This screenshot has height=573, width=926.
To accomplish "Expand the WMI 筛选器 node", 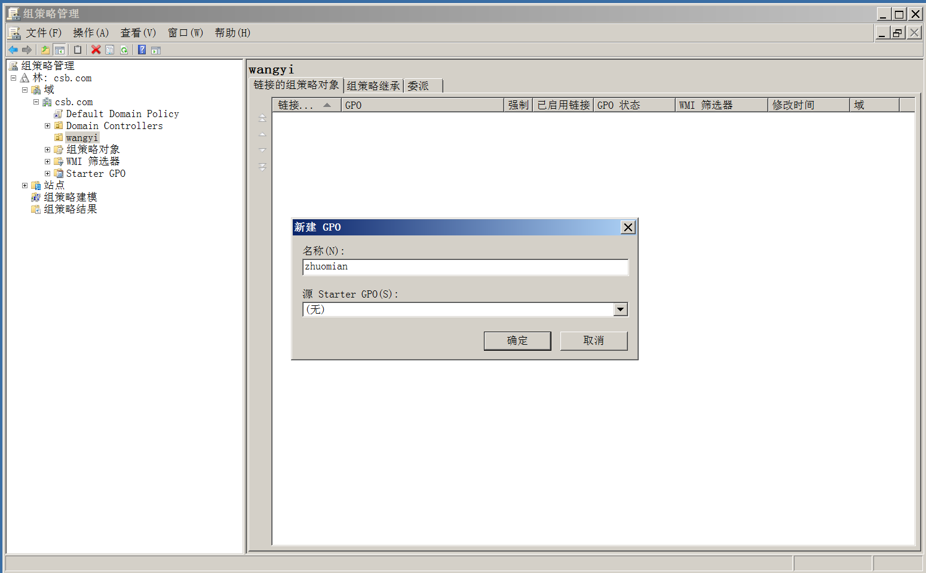I will click(x=47, y=161).
